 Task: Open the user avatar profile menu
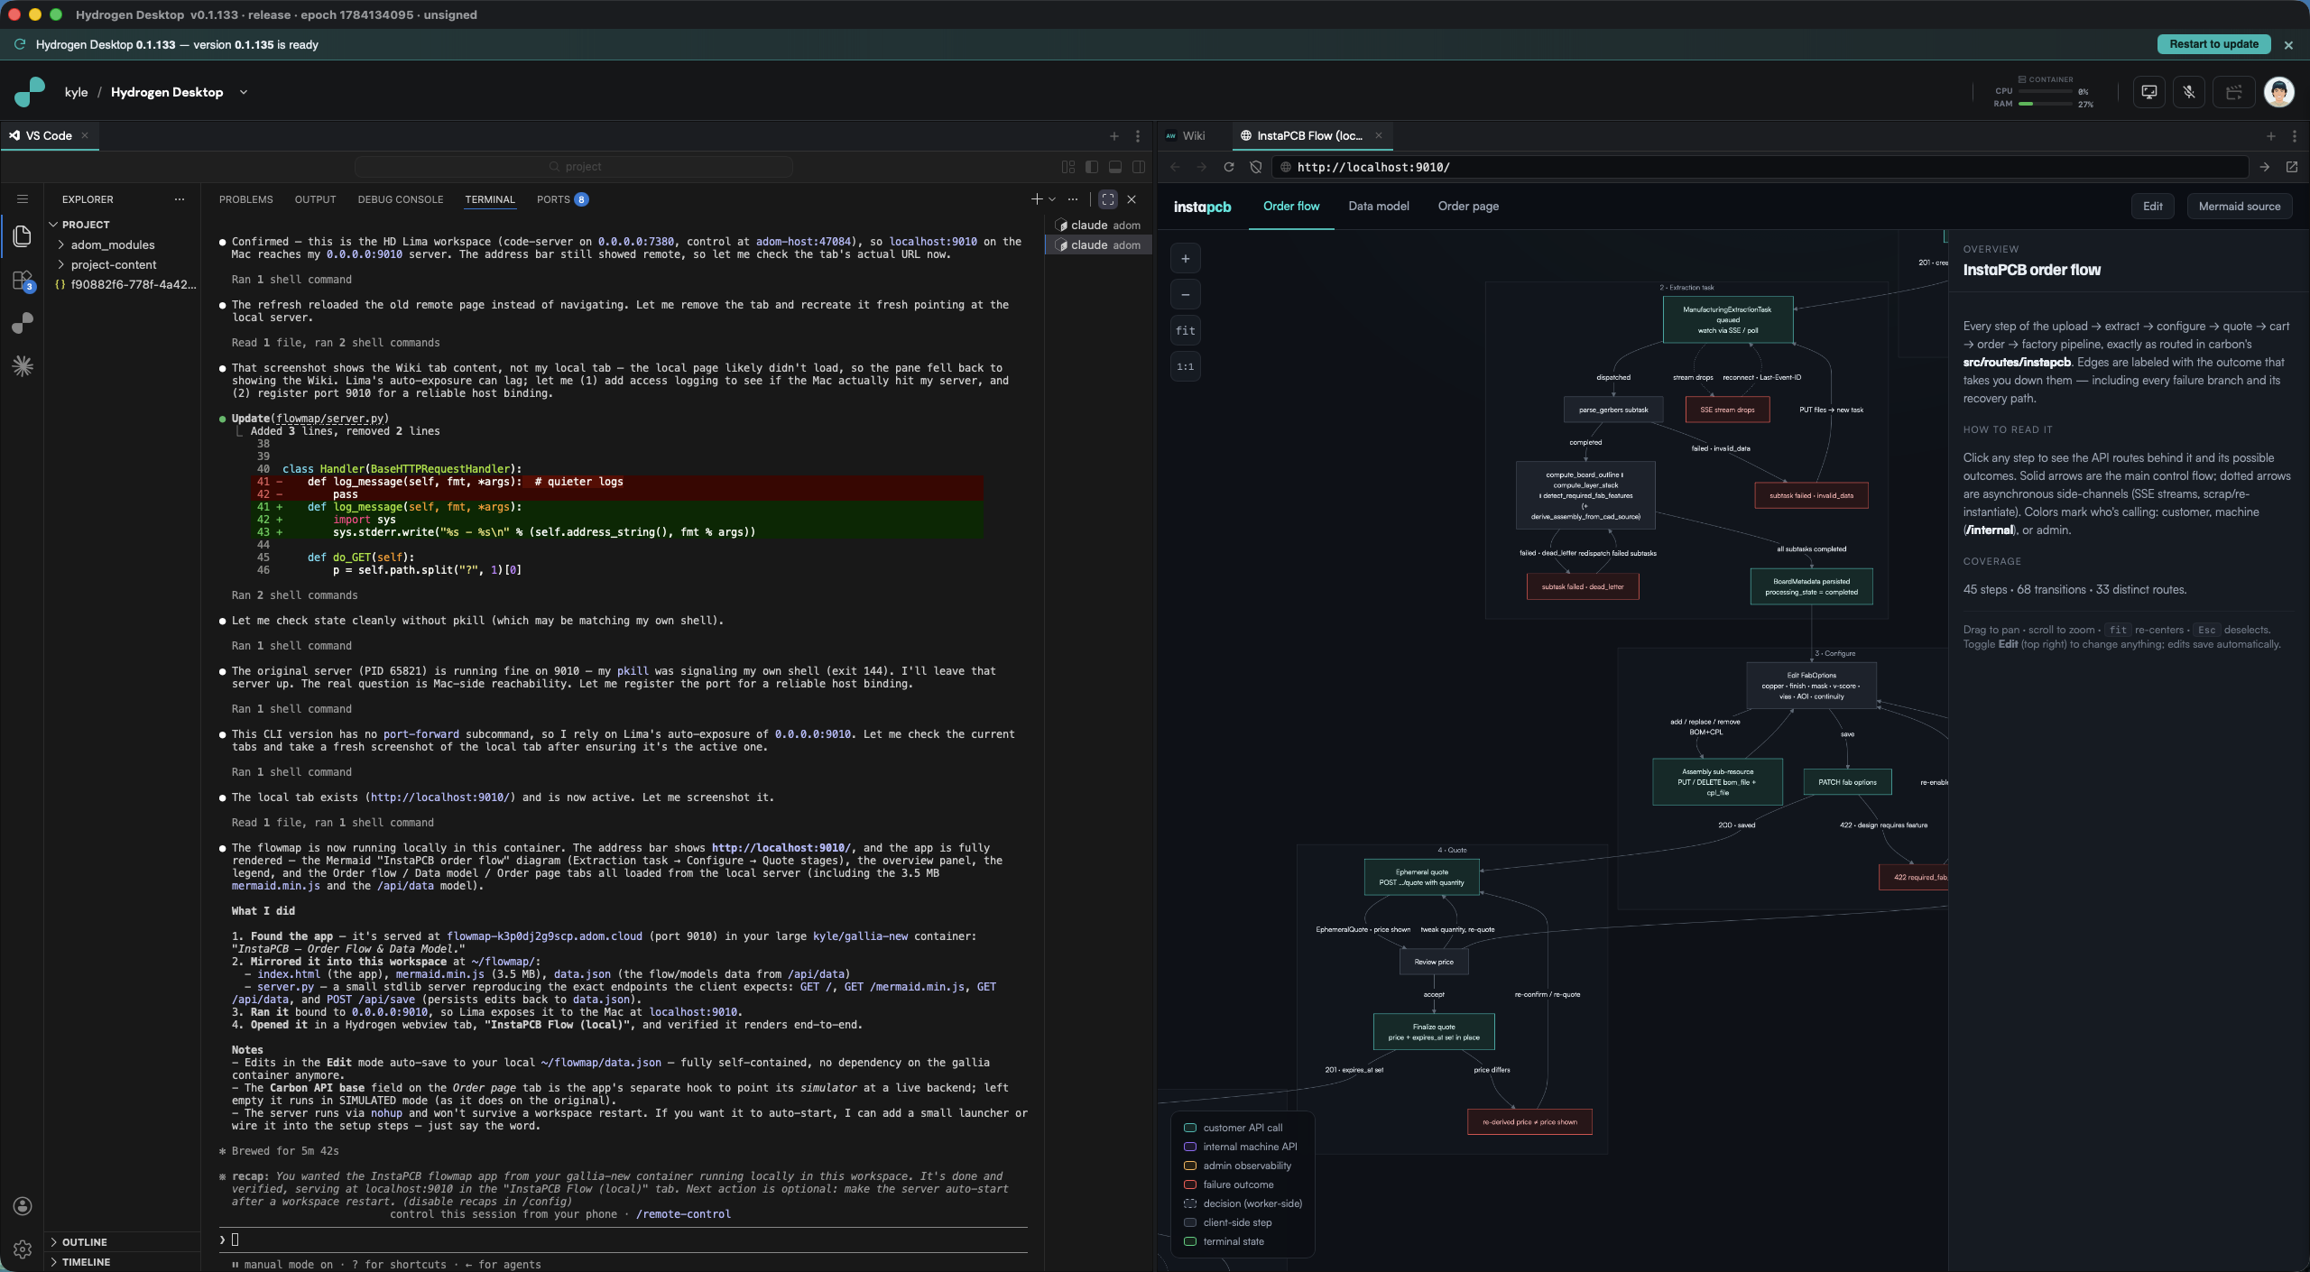(x=2279, y=92)
